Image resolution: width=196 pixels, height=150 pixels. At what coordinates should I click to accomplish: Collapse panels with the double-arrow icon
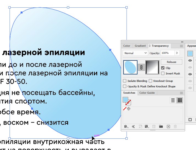click(x=182, y=42)
